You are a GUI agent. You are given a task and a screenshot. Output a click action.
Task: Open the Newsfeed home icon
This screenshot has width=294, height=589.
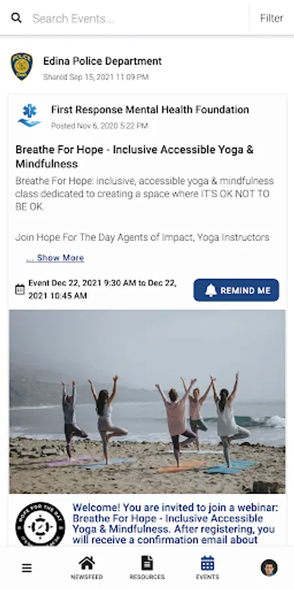pos(87,563)
